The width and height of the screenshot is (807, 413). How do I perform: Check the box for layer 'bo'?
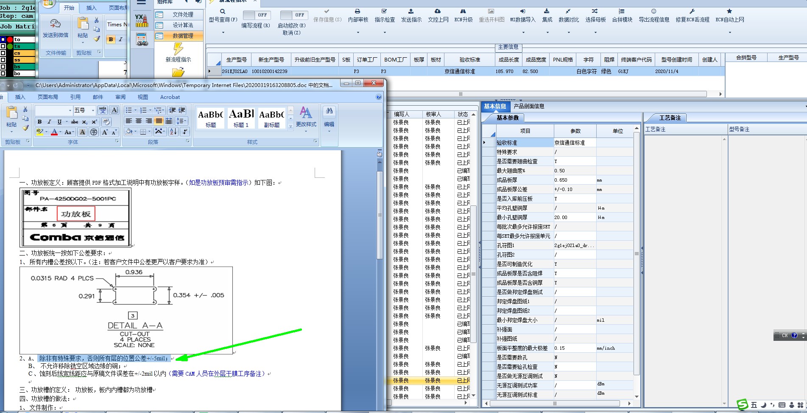3,73
